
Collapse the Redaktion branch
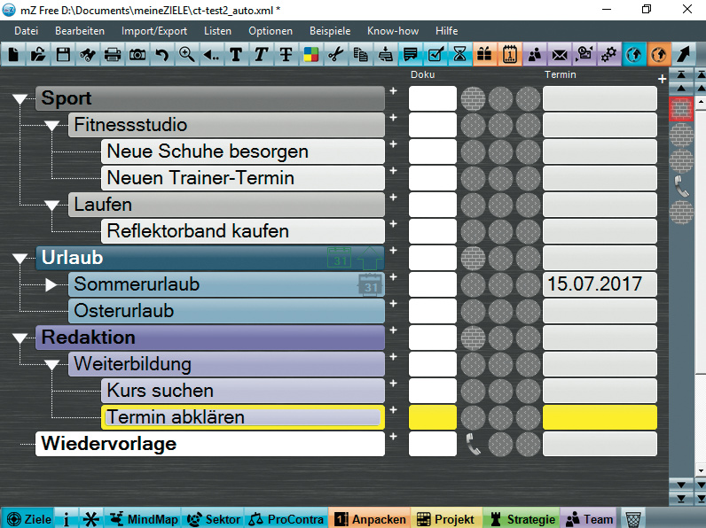(20, 338)
